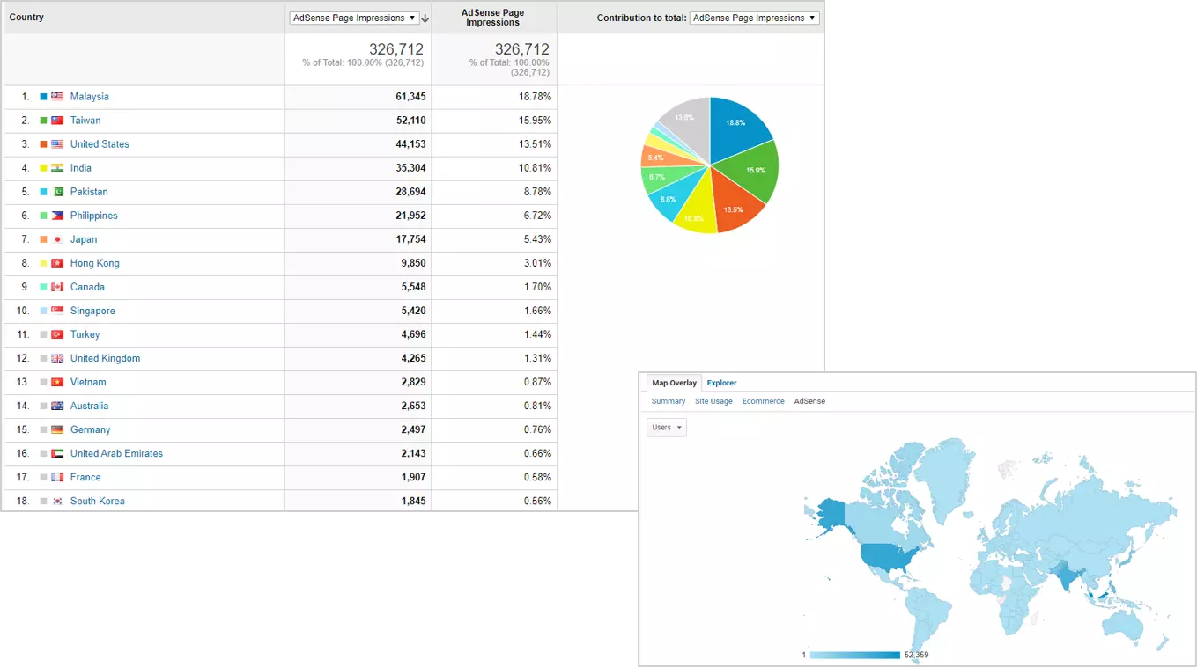The height and width of the screenshot is (667, 1197).
Task: Open the United Arab Emirates link
Action: point(116,453)
